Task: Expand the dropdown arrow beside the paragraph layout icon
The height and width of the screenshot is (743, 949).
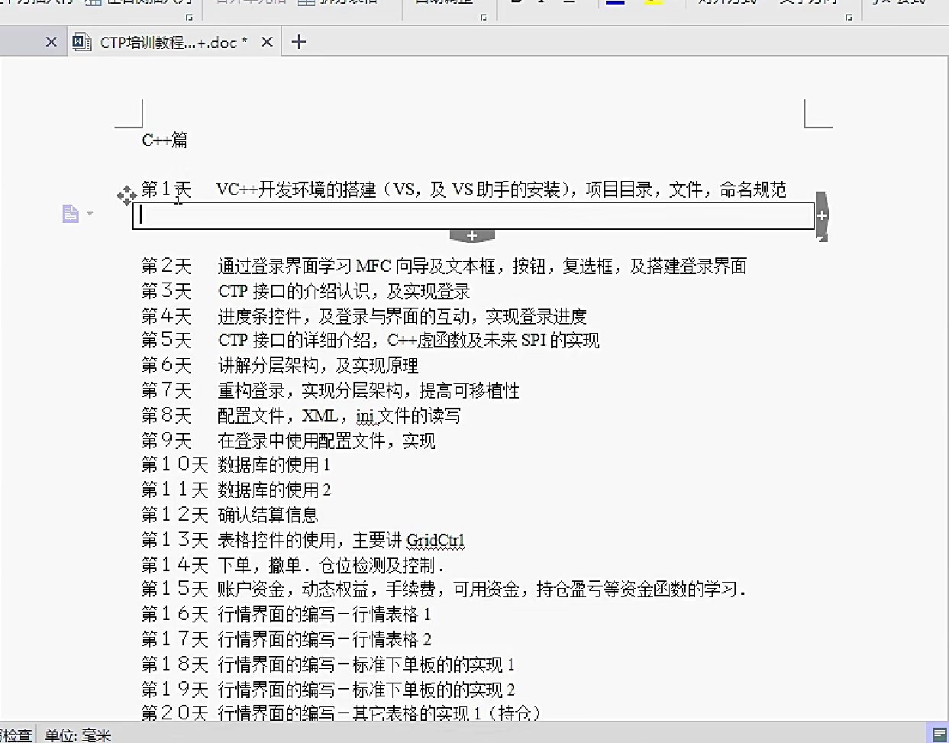Action: point(90,214)
